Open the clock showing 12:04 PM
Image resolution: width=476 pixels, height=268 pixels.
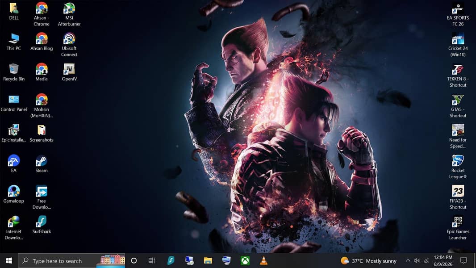tap(443, 261)
